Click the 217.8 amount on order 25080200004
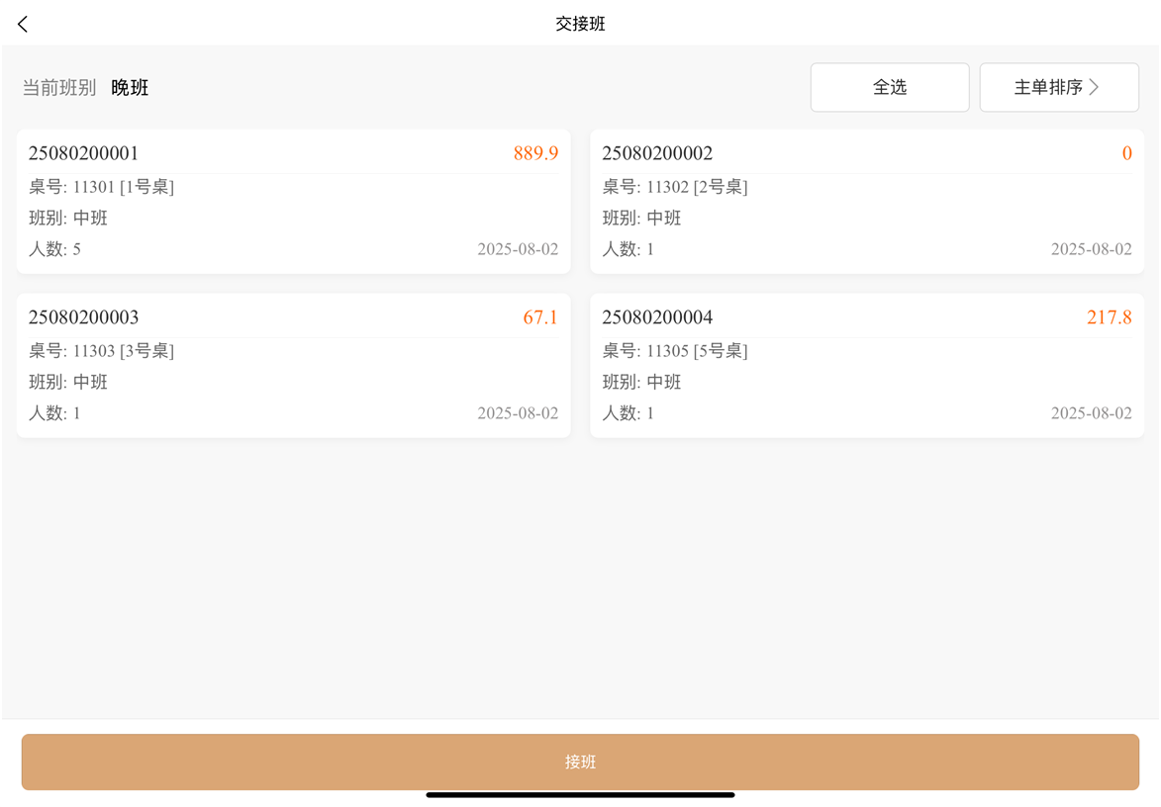Image resolution: width=1161 pixels, height=807 pixels. point(1109,317)
